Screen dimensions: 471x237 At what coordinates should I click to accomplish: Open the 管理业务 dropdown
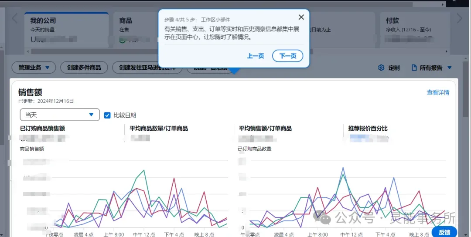[x=34, y=68]
